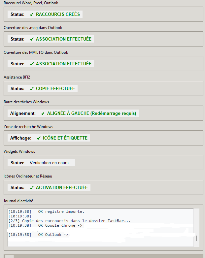Click the ACTIVATION EFFECTUÉE status text
Screen dimensions: 205x258
click(x=62, y=187)
